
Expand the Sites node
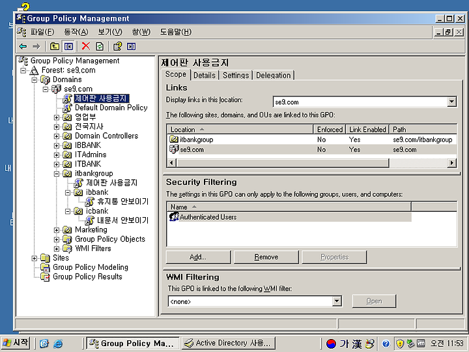35,258
